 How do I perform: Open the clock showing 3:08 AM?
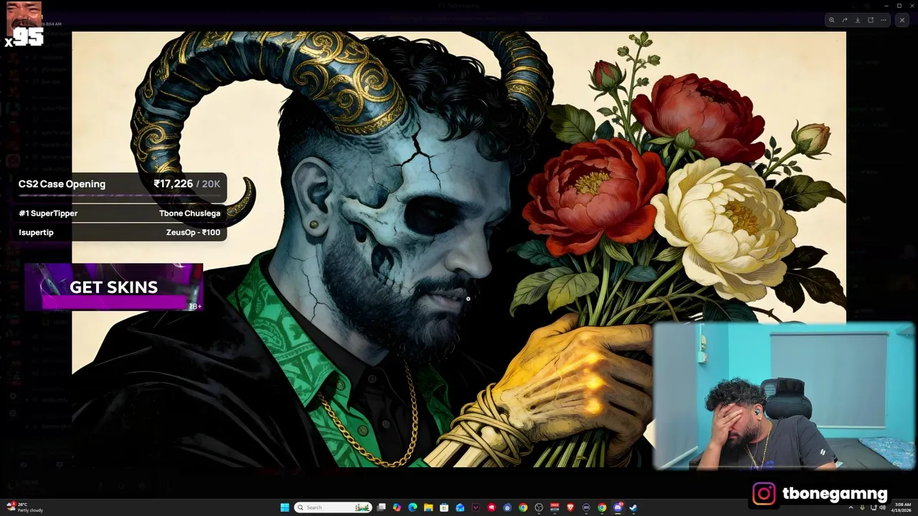pos(903,507)
